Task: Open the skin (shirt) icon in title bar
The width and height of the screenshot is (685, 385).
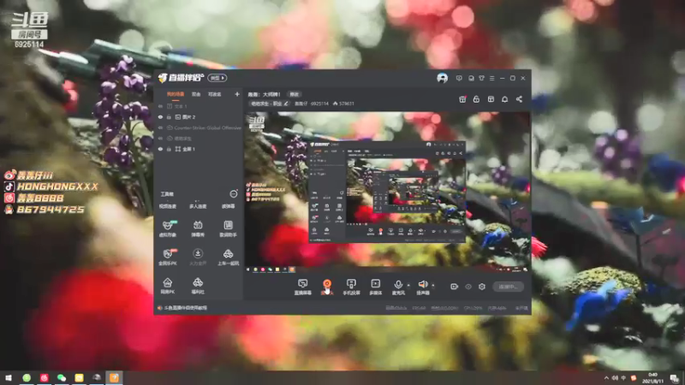Action: coord(481,78)
